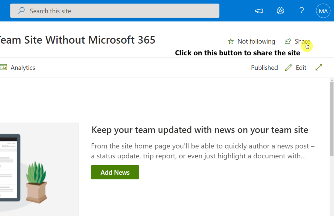Click the Add News button

pos(115,172)
